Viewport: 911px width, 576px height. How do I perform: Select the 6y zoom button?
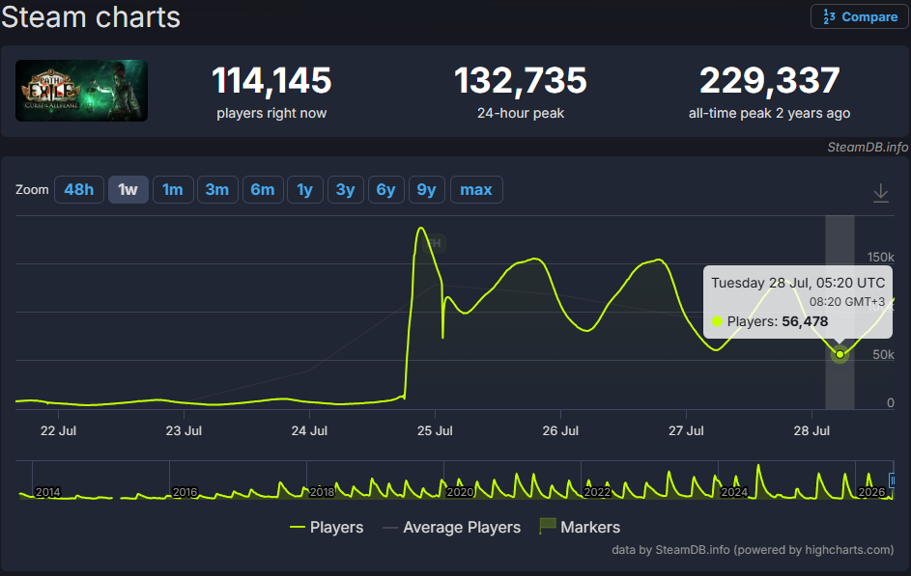[x=385, y=190]
